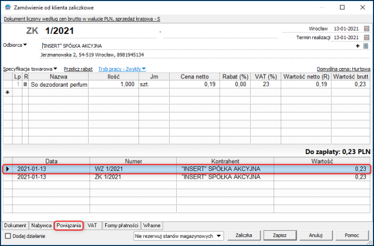This screenshot has width=374, height=246.
Task: Click the Zaliczka button
Action: pos(244,235)
